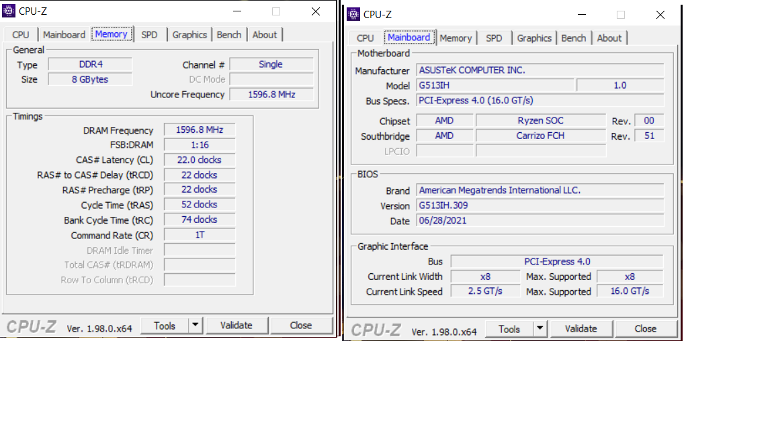Open SPD tab in left window
The width and height of the screenshot is (774, 435).
150,34
